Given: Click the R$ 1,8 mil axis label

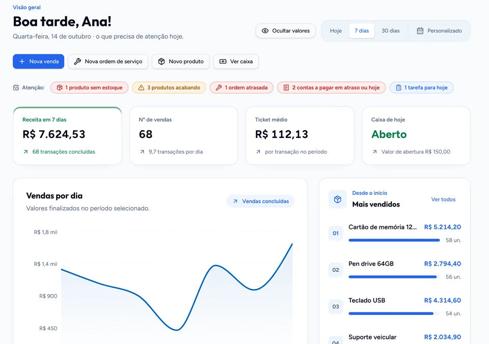Looking at the screenshot, I should click(45, 232).
